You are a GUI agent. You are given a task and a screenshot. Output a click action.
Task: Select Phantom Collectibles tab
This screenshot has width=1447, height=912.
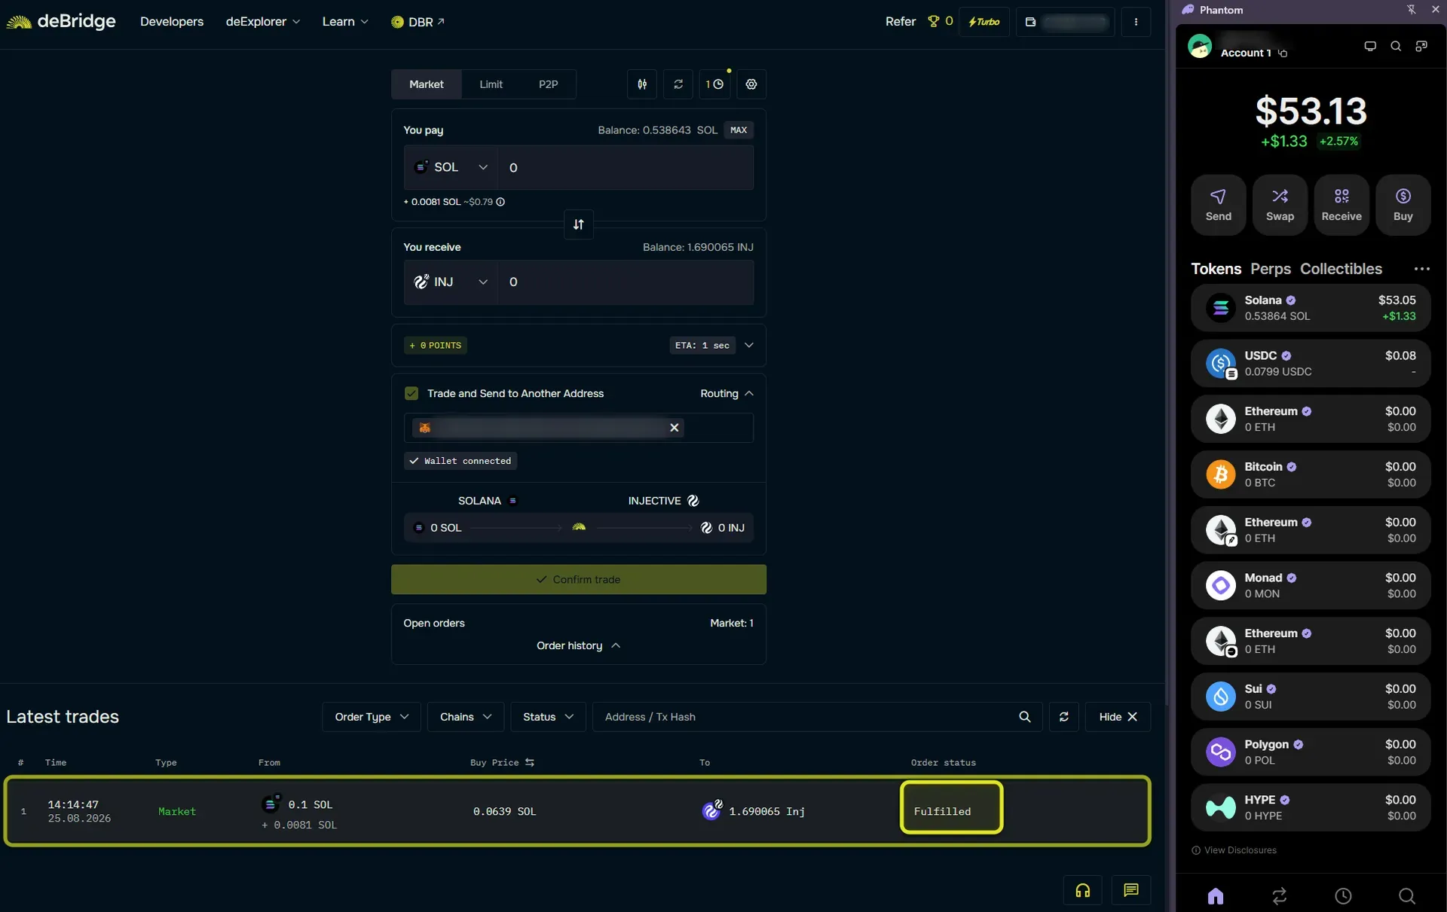click(1341, 269)
